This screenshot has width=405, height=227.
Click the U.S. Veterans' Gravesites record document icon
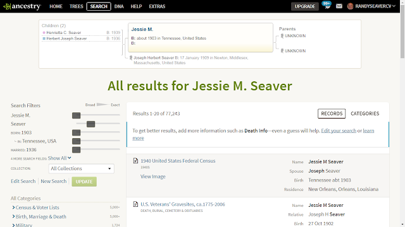(x=135, y=204)
